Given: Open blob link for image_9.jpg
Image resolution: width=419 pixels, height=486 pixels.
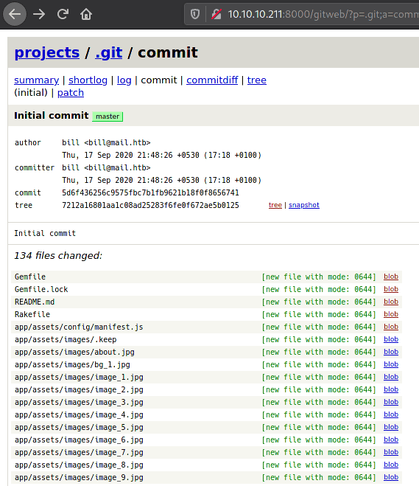Looking at the screenshot, I should tap(391, 477).
